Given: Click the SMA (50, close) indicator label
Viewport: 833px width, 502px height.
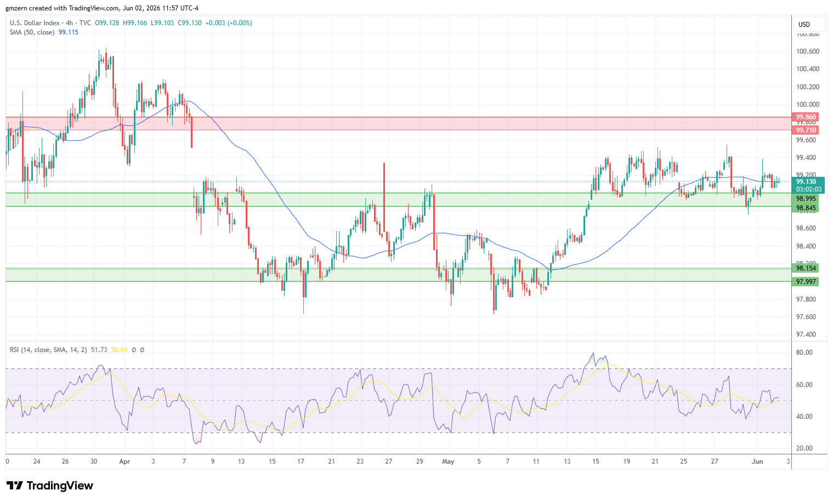Looking at the screenshot, I should click(x=32, y=32).
